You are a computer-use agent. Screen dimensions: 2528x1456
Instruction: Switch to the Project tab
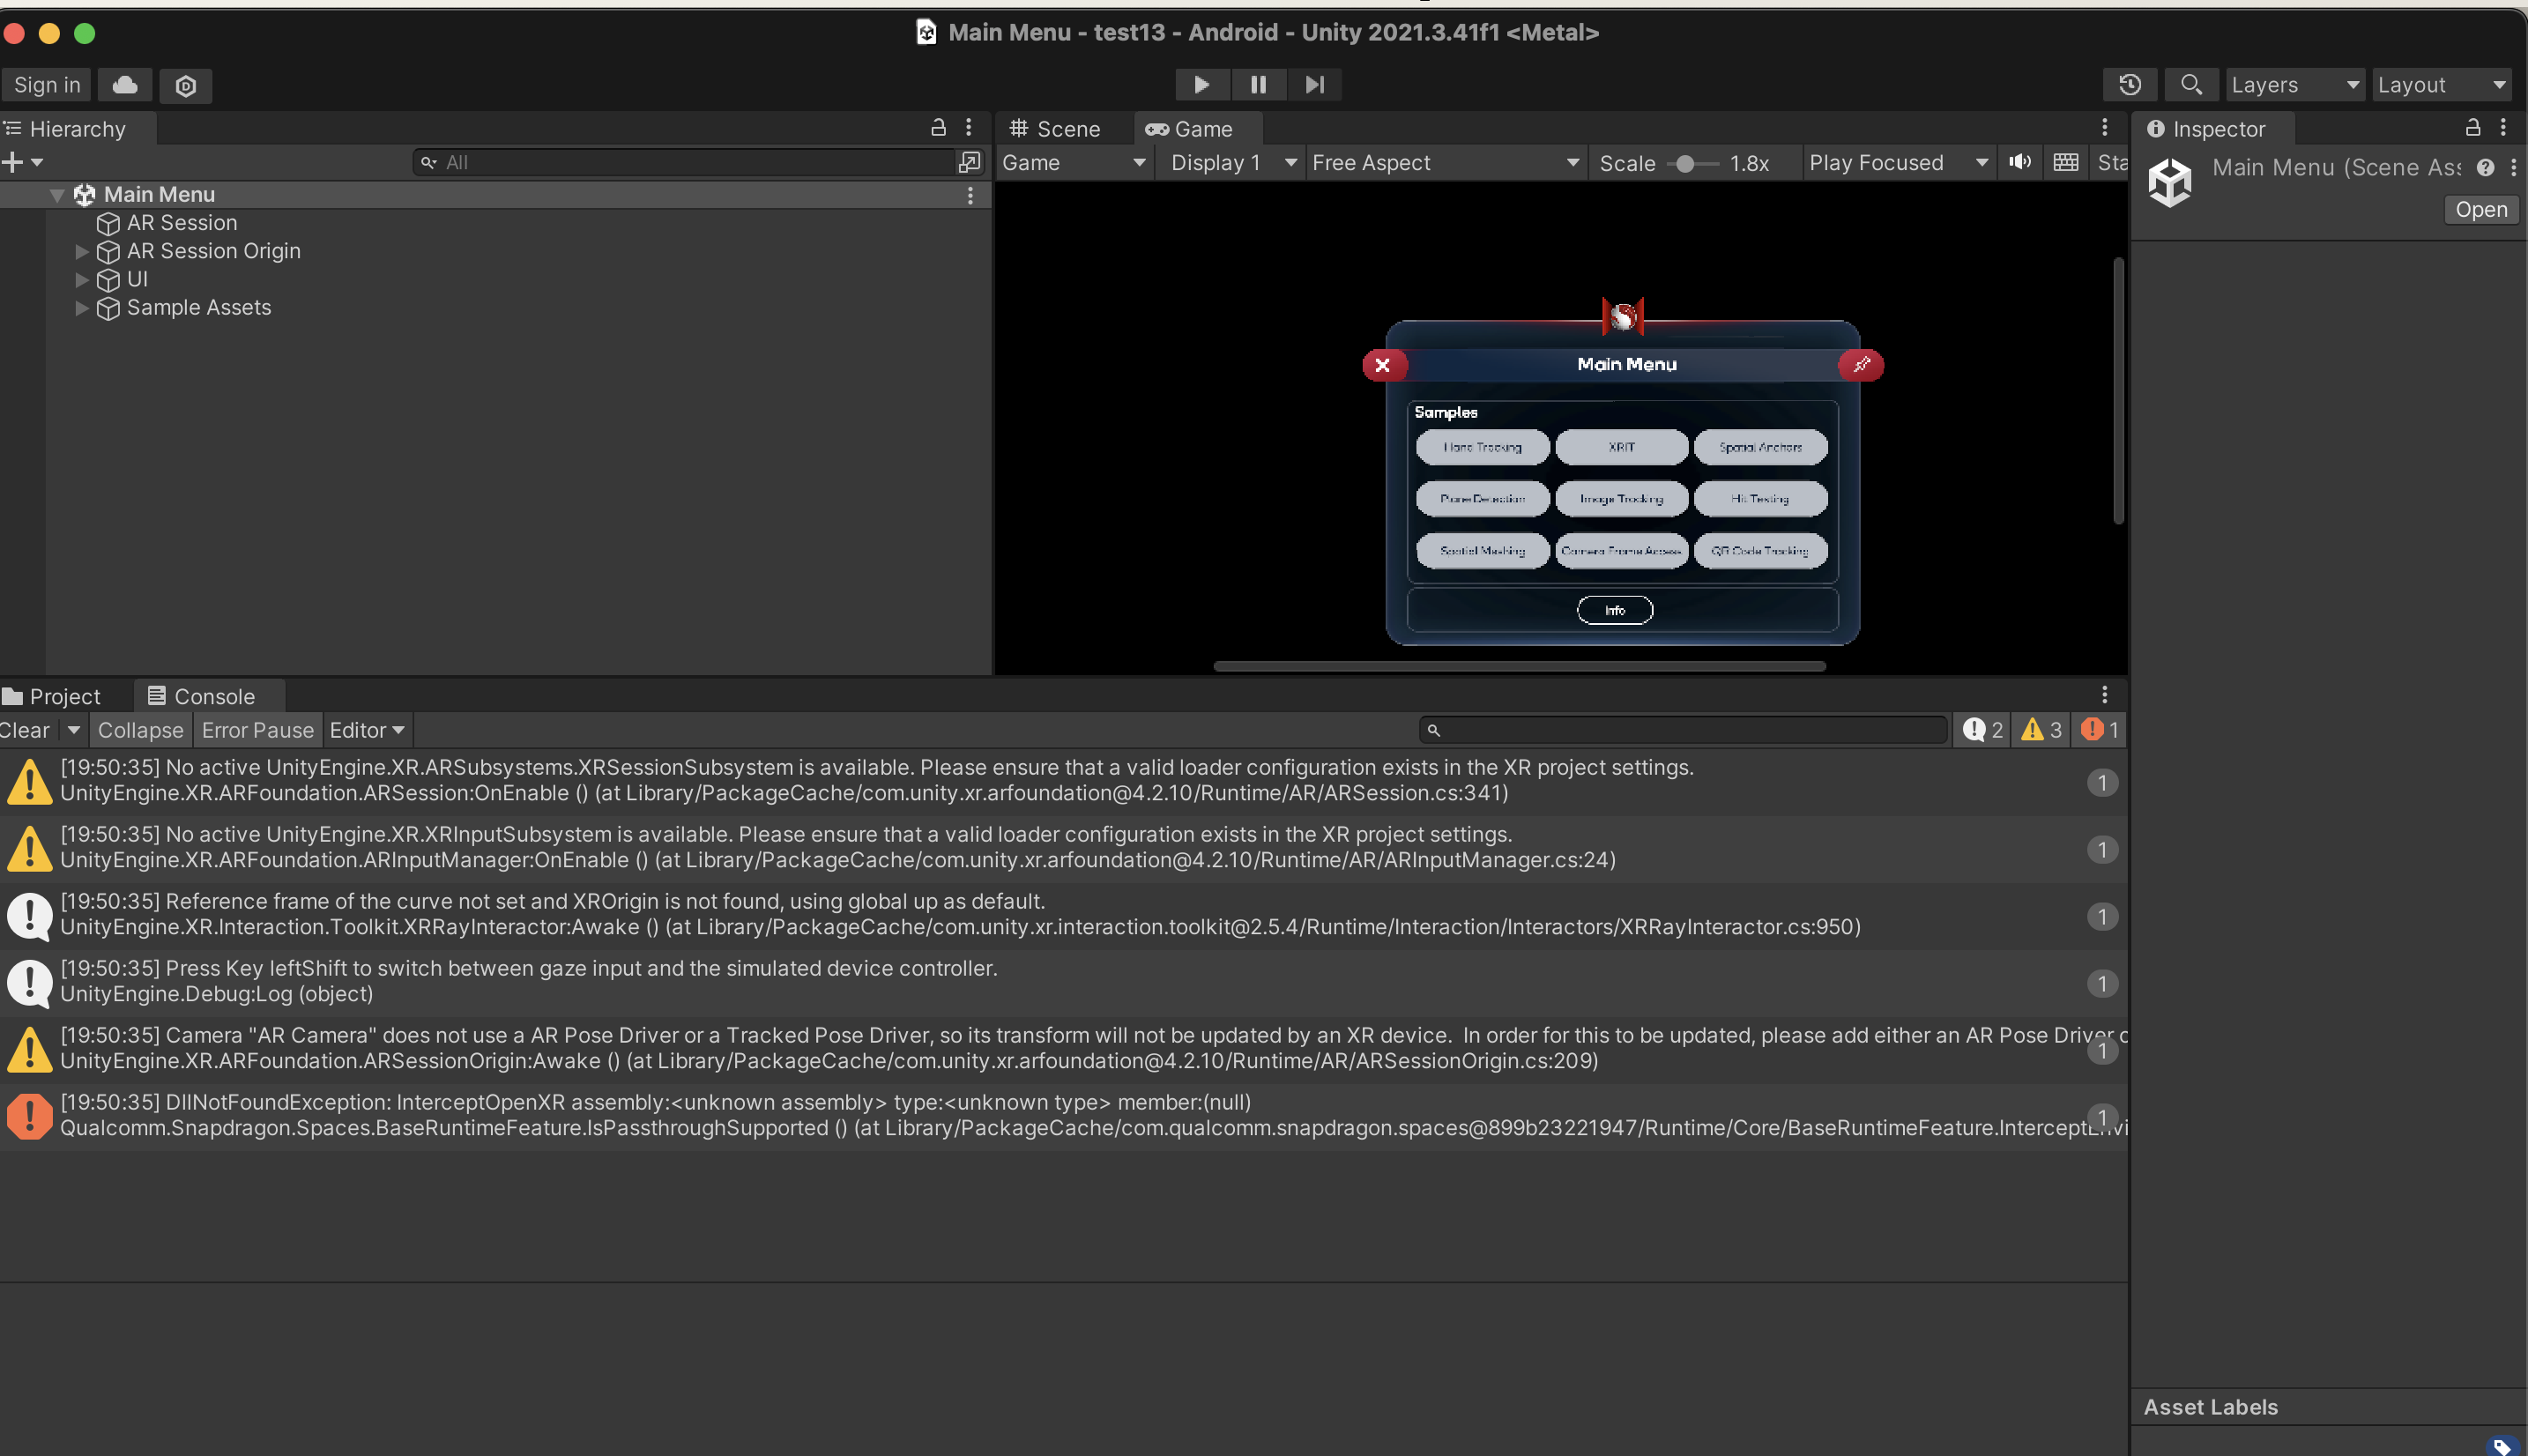(x=53, y=696)
